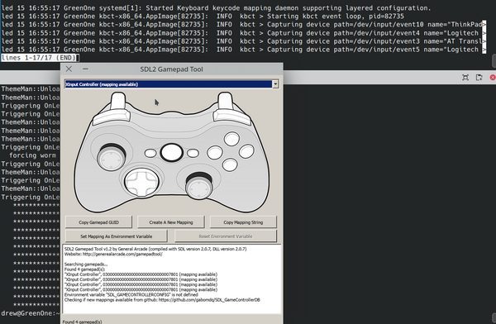Image resolution: width=496 pixels, height=324 pixels.
Task: Click the Copy Gamepad GUID button
Action: pos(98,222)
